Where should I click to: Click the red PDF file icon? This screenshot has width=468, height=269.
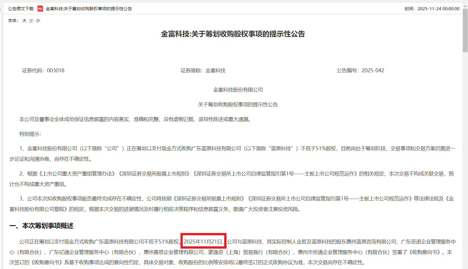(x=40, y=9)
